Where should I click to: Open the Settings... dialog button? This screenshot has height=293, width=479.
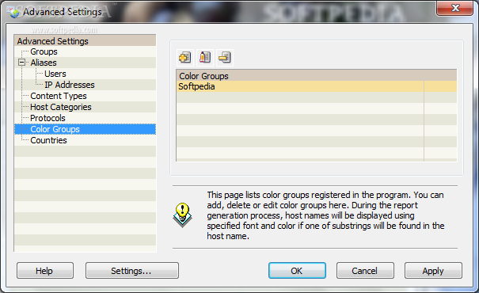click(132, 271)
